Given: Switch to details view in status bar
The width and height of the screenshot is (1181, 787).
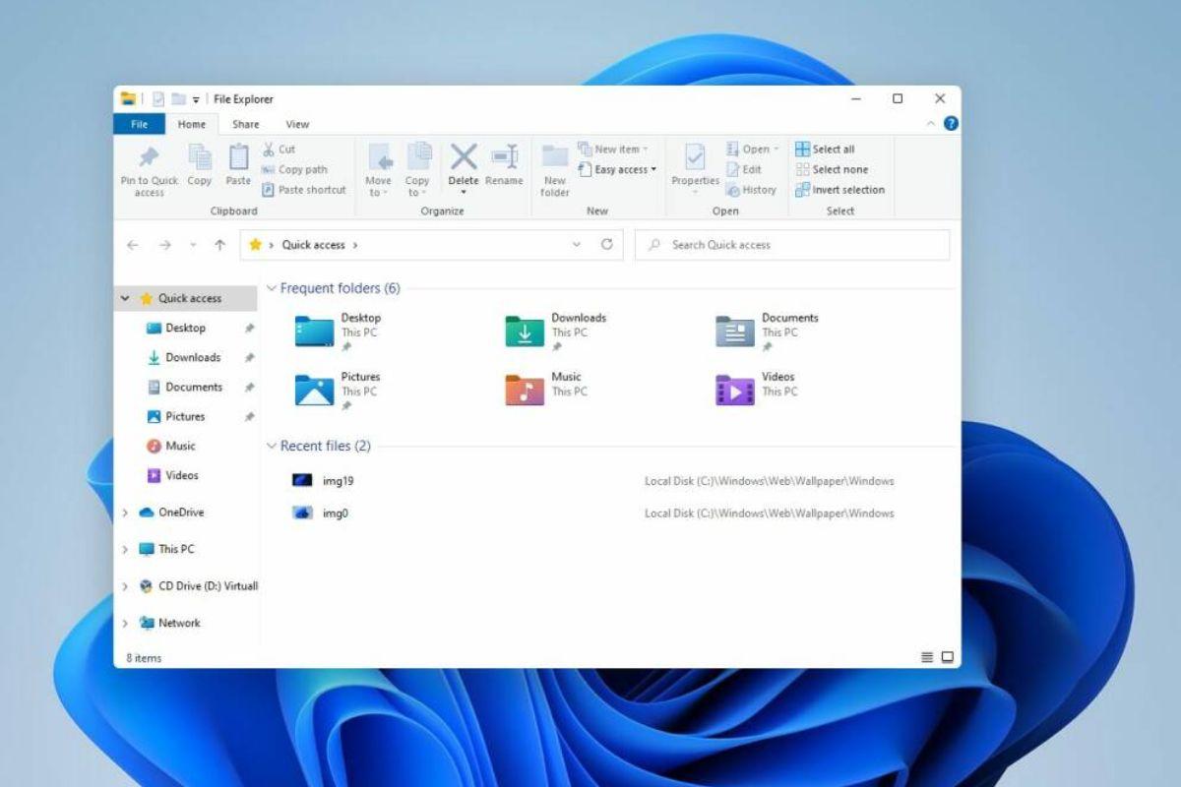Looking at the screenshot, I should pyautogui.click(x=926, y=657).
